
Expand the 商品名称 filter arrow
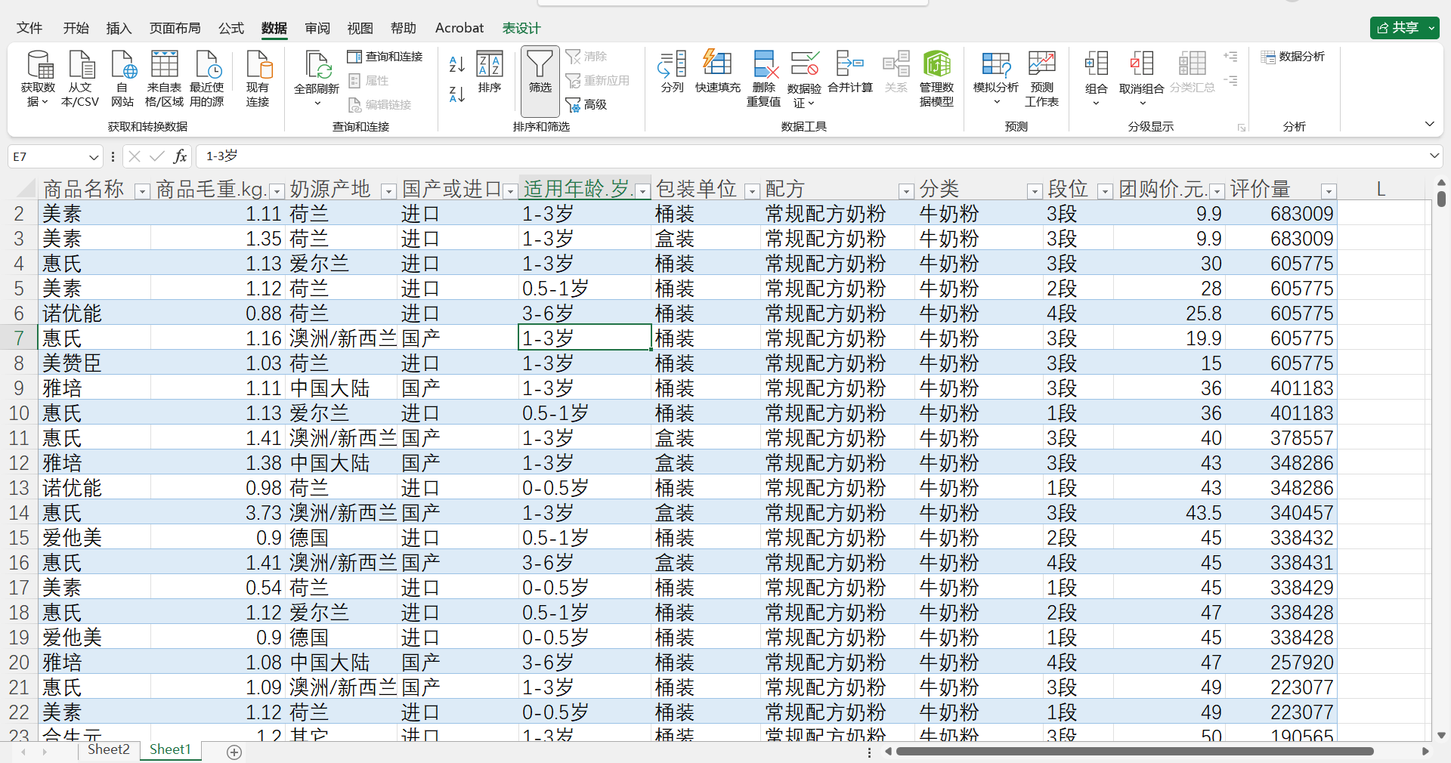[141, 191]
